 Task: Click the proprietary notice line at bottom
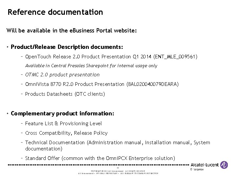pyautogui.click(x=118, y=173)
